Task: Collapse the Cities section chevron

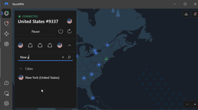Action: tap(21, 69)
